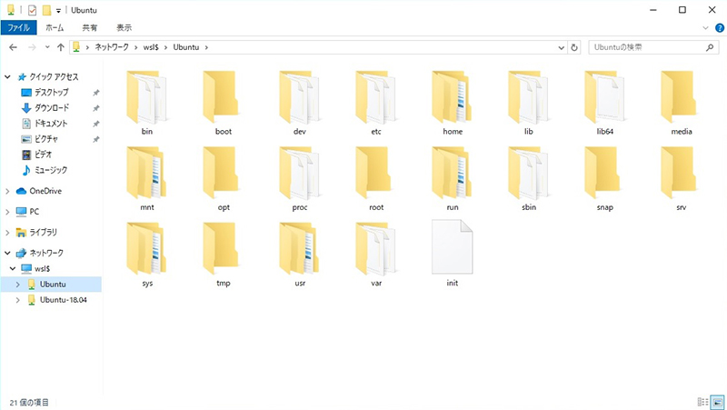Refresh the current folder view
This screenshot has width=727, height=410.
[574, 47]
